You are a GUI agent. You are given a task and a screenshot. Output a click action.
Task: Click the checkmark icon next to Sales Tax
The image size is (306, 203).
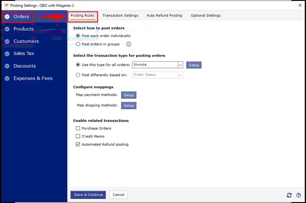[7, 53]
